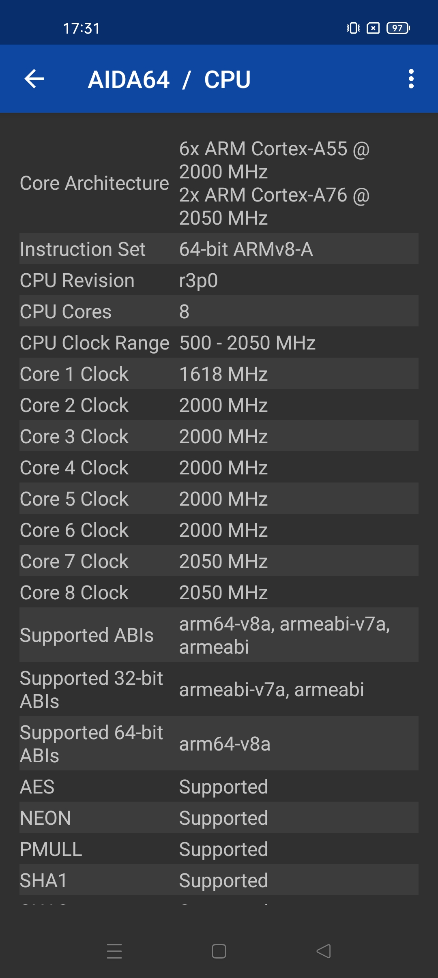Select the Supported ABIs row
The height and width of the screenshot is (978, 438).
pos(219,635)
